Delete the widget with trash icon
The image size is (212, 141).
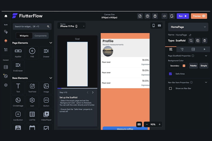click(205, 41)
